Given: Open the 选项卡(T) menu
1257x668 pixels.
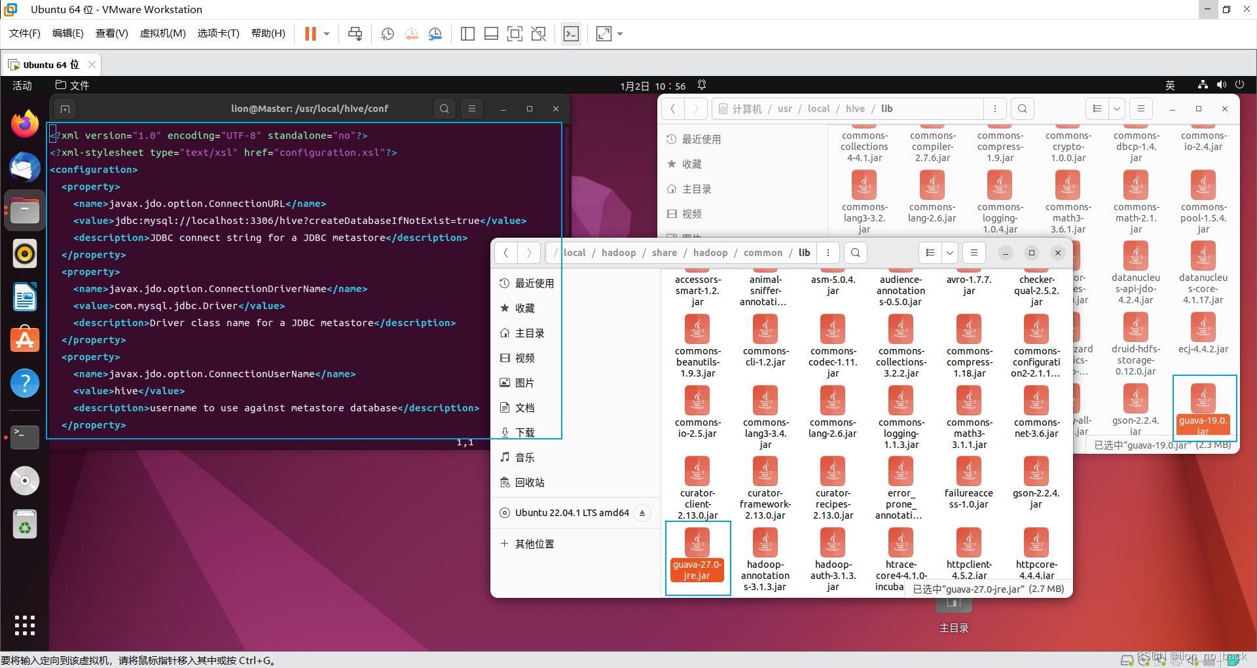Looking at the screenshot, I should [x=219, y=33].
